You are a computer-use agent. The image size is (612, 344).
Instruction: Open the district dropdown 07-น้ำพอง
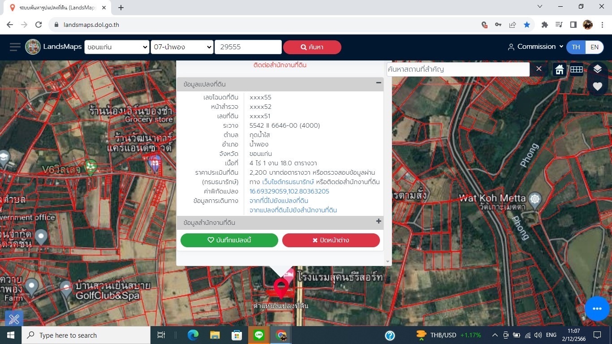(x=181, y=47)
